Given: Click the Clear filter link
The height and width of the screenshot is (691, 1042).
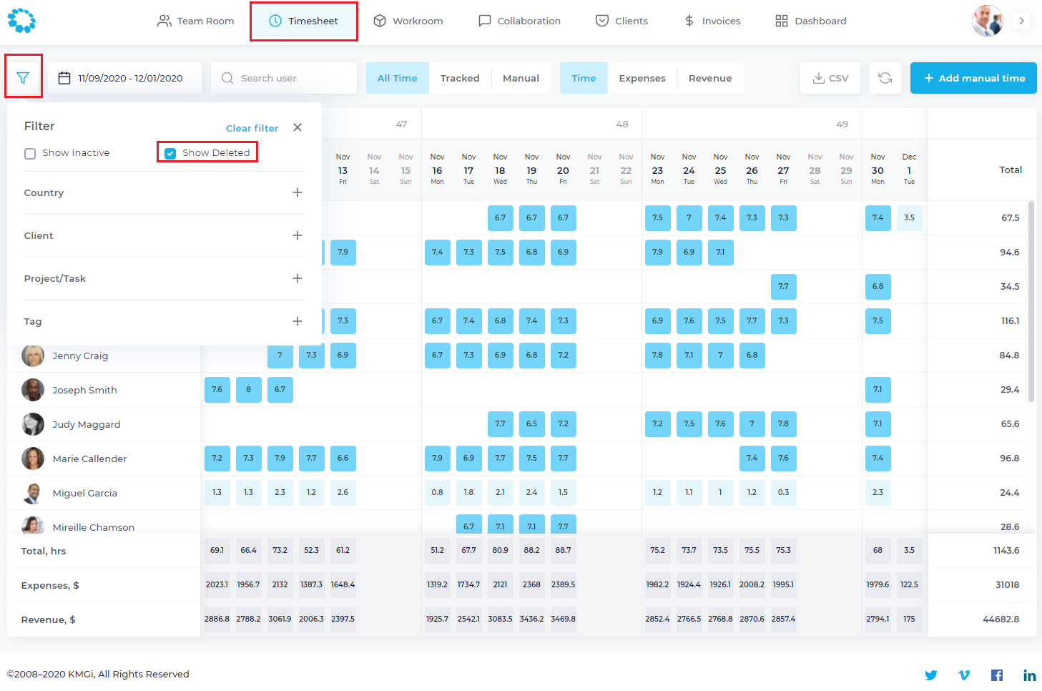Looking at the screenshot, I should coord(252,128).
